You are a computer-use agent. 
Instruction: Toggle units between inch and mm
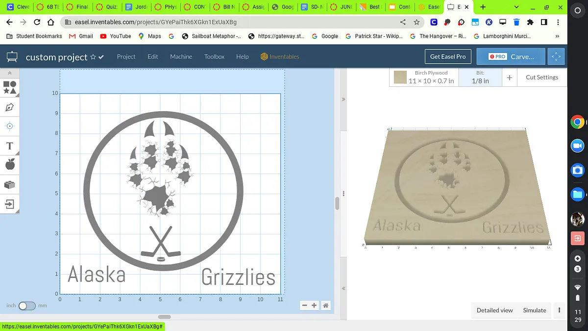27,306
